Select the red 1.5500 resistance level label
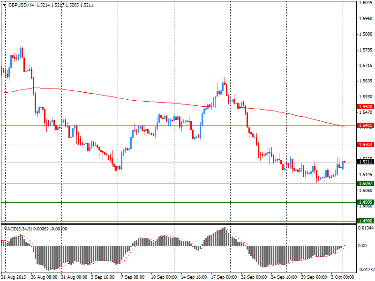This screenshot has width=375, height=281. (366, 107)
